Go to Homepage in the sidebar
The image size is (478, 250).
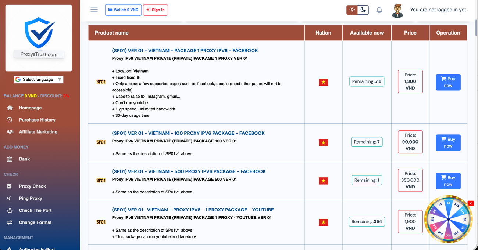pyautogui.click(x=30, y=108)
